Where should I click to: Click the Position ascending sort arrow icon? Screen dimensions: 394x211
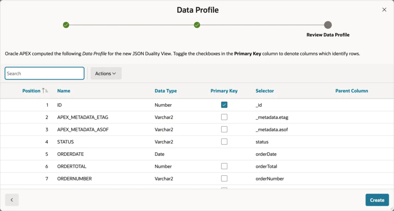(45, 91)
